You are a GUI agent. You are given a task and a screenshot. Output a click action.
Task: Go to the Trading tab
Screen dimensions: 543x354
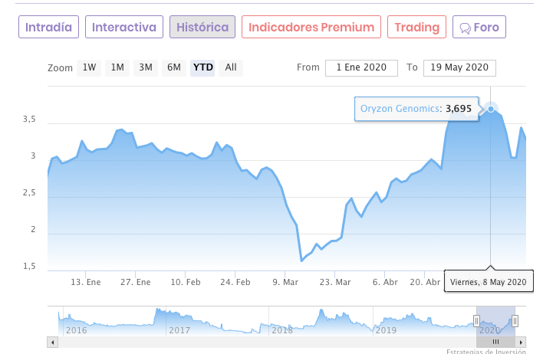point(417,28)
